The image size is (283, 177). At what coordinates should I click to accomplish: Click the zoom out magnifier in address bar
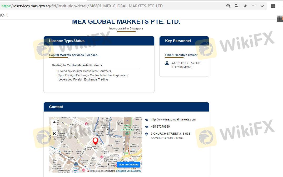click(228, 6)
